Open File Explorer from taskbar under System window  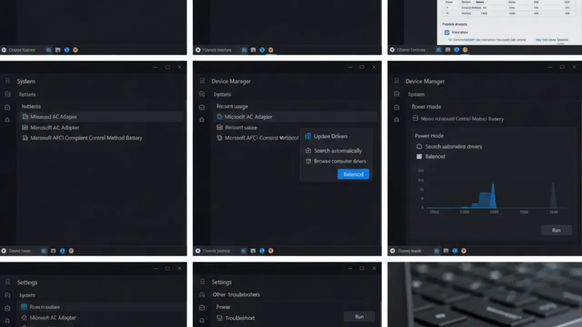coord(53,251)
